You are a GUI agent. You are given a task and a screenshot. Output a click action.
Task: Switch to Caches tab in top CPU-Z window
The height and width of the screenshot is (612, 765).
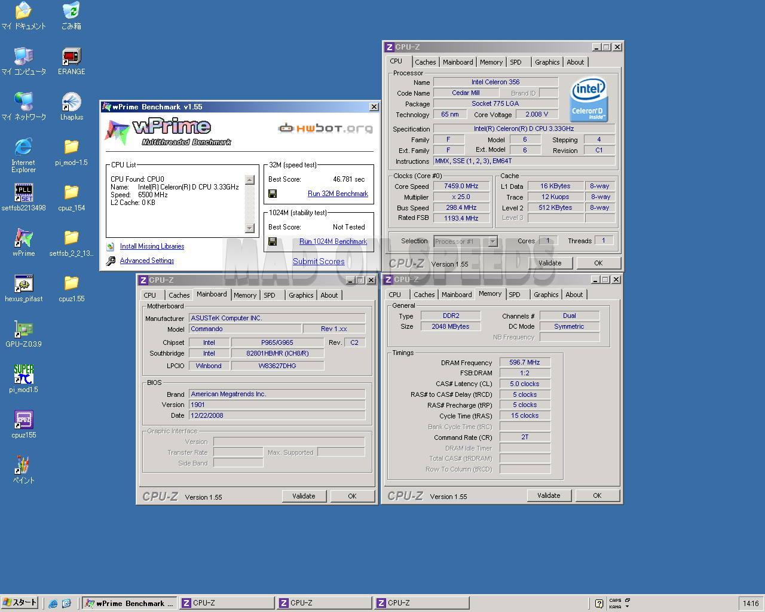[x=425, y=62]
